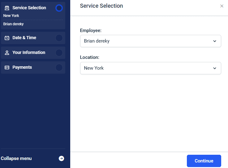
Task: Go to the Date & Time step
Action: click(33, 38)
